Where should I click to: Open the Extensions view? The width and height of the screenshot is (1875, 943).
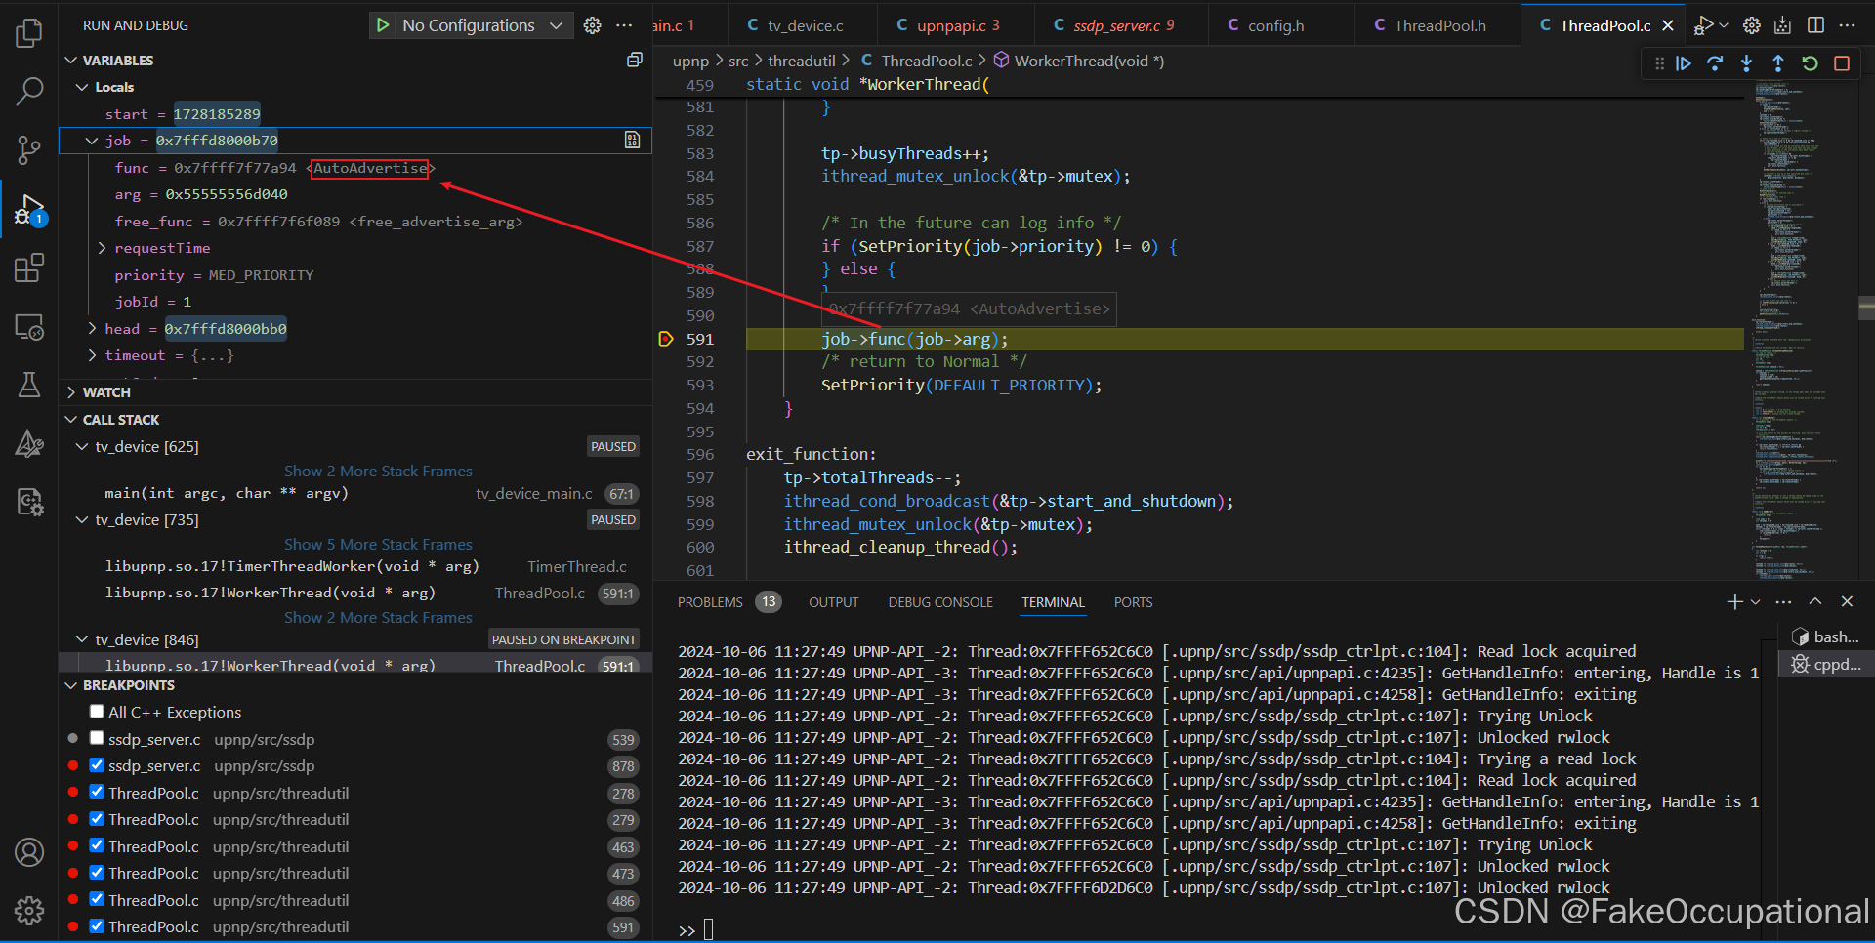pos(29,267)
